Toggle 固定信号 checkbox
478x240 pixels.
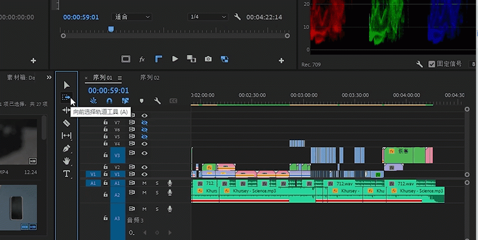tap(431, 64)
